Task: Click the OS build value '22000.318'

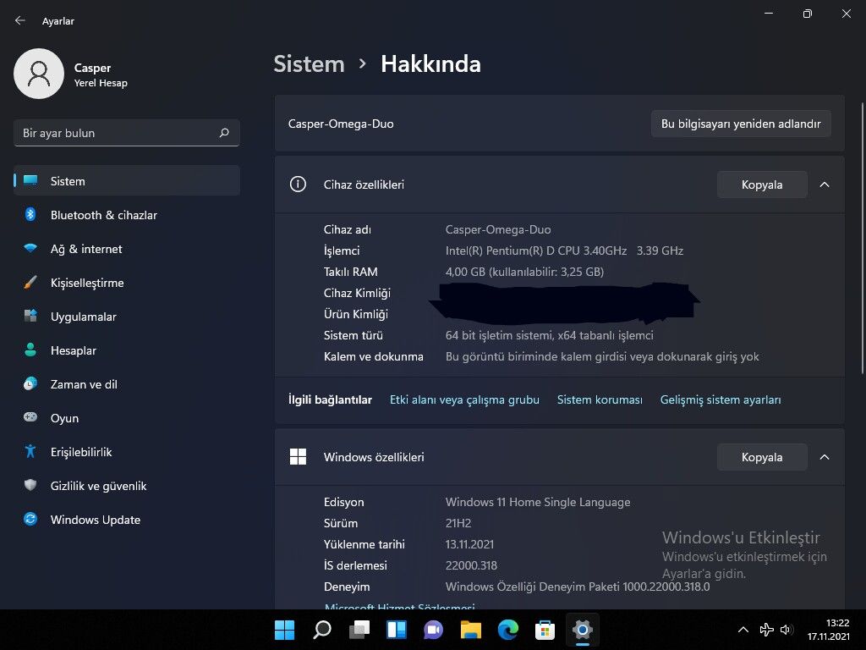Action: pyautogui.click(x=471, y=565)
